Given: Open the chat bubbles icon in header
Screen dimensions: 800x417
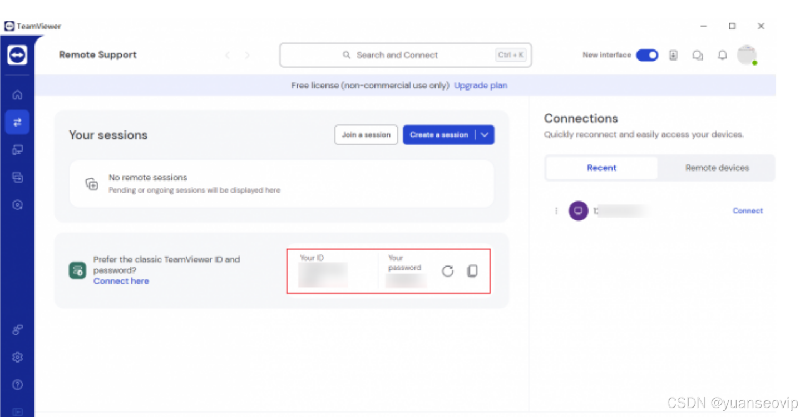Looking at the screenshot, I should (x=698, y=55).
